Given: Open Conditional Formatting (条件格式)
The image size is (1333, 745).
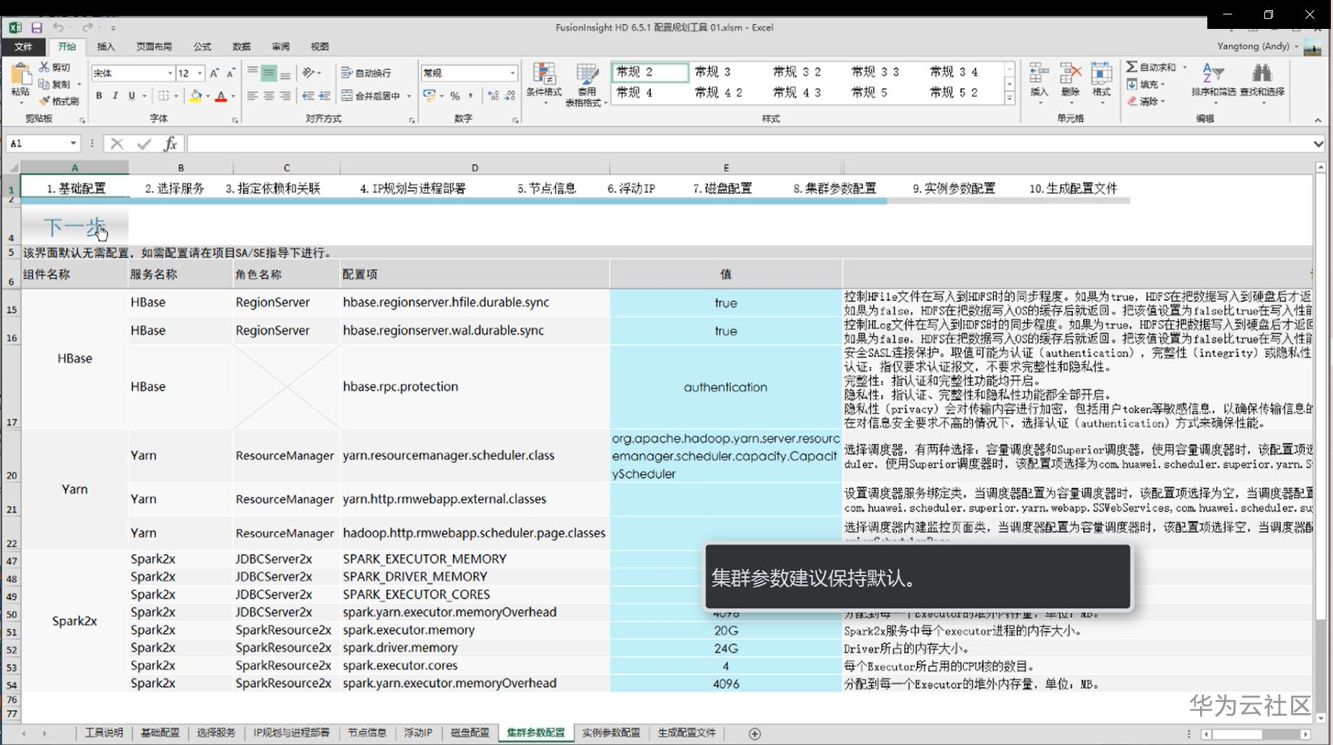Looking at the screenshot, I should point(543,84).
